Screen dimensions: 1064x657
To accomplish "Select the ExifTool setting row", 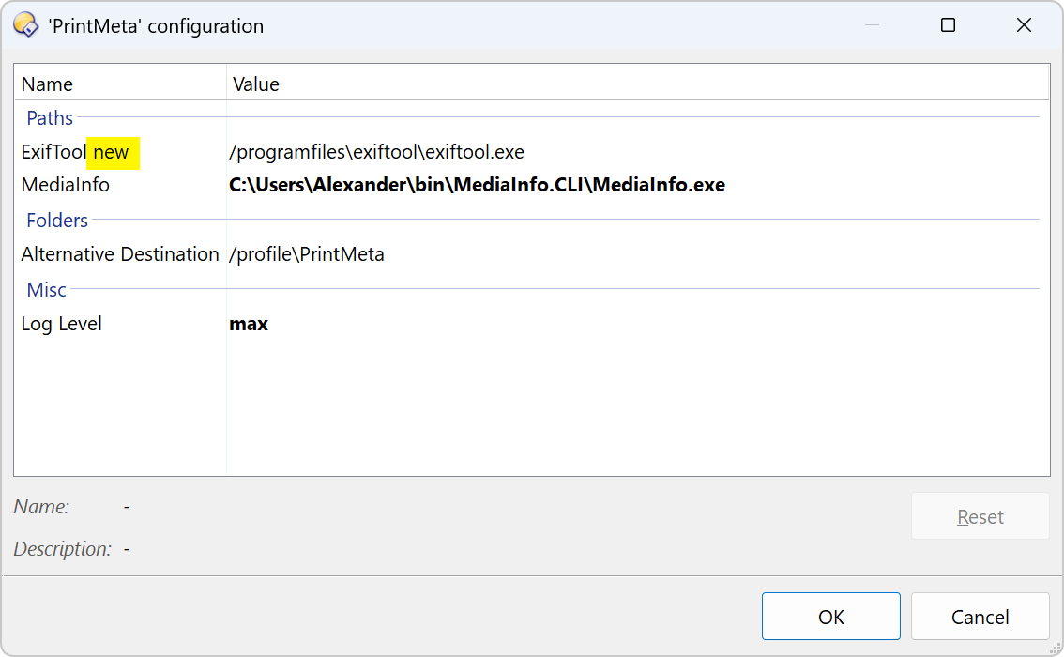I will pyautogui.click(x=53, y=153).
